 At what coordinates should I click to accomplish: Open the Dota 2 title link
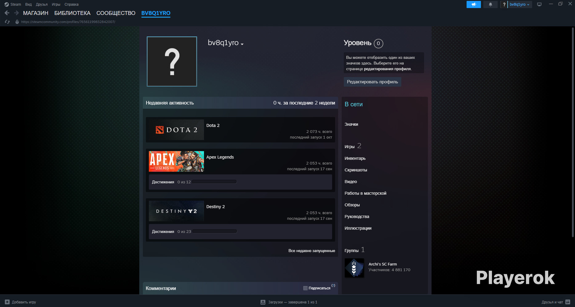(x=213, y=126)
